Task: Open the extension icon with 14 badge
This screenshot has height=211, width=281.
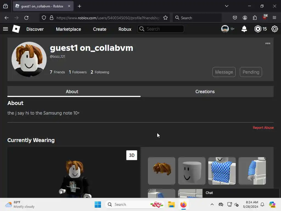Action: 265,17
